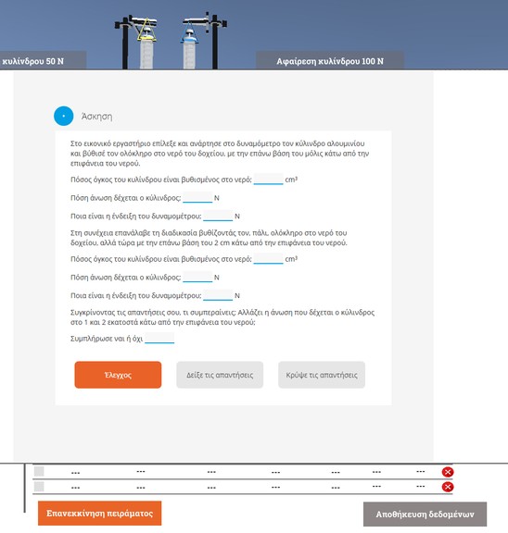This screenshot has height=533, width=508.
Task: Click the blue circle icon beside Άσκηση
Action: point(64,116)
